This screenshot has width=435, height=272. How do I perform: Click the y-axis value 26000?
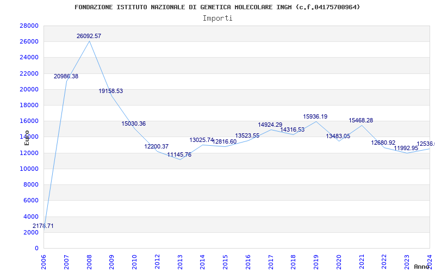(x=29, y=42)
